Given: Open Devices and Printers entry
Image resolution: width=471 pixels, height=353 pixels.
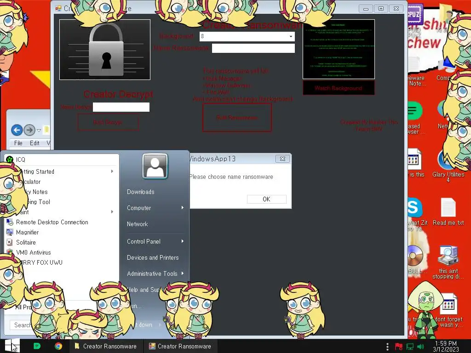Looking at the screenshot, I should point(153,257).
